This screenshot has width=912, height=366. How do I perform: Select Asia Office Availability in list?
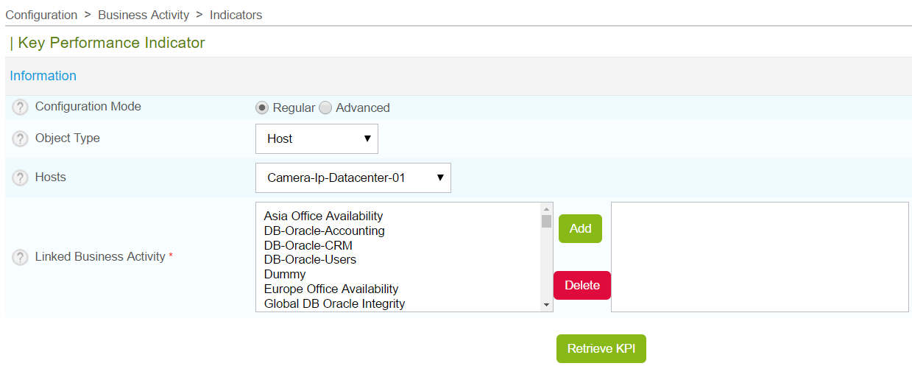[323, 216]
